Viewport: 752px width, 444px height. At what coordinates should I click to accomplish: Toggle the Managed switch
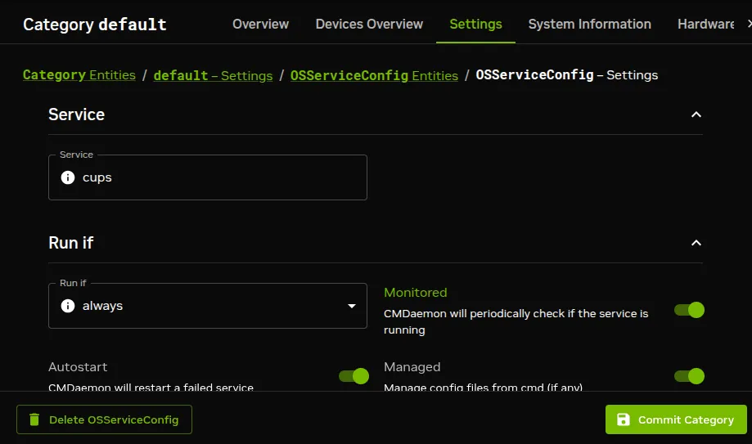coord(689,376)
